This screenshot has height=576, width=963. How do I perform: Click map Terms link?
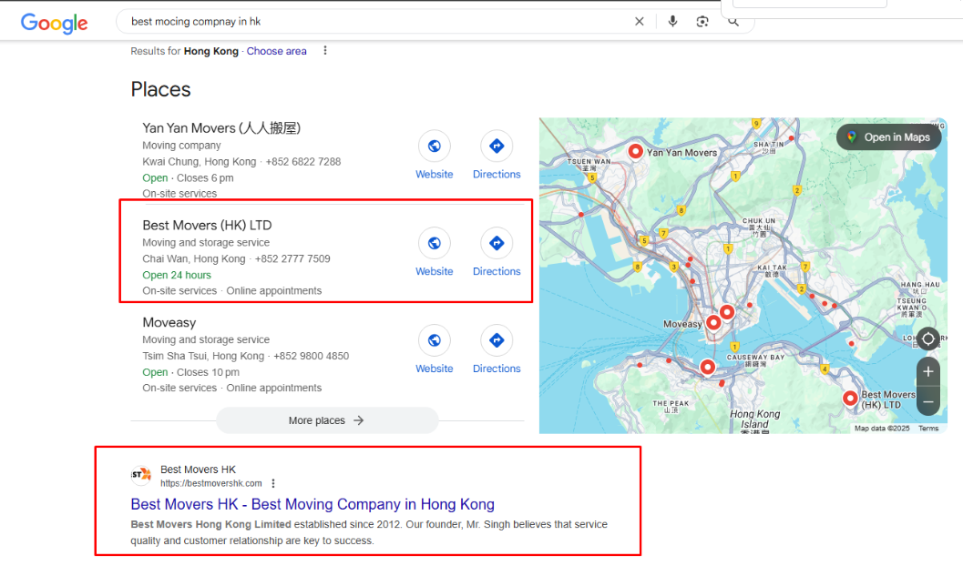[x=928, y=429]
